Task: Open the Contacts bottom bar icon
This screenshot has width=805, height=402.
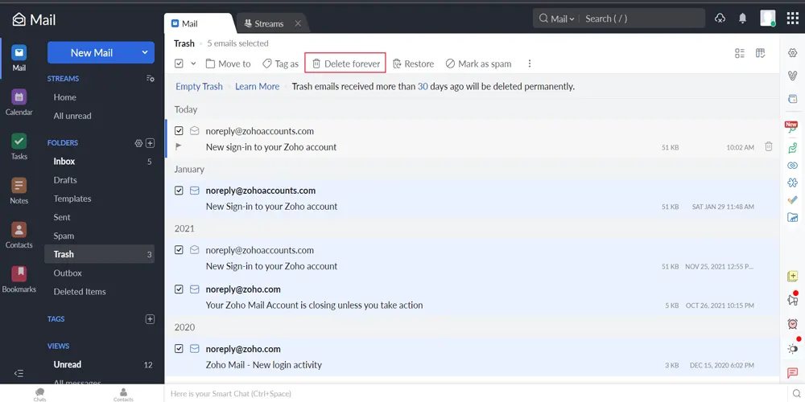Action: click(123, 394)
